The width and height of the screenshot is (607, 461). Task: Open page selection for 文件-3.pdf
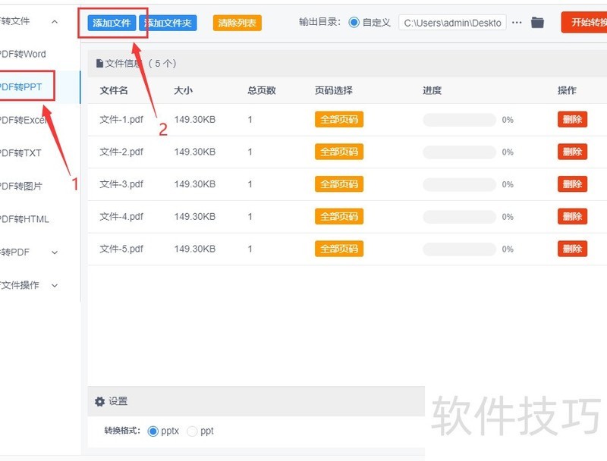(338, 184)
